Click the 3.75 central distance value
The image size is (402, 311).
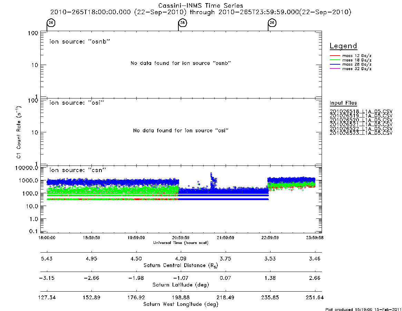(x=225, y=258)
